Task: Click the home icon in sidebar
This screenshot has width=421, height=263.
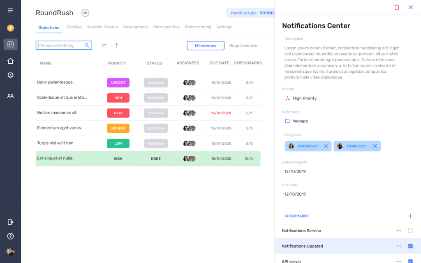Action: [10, 61]
